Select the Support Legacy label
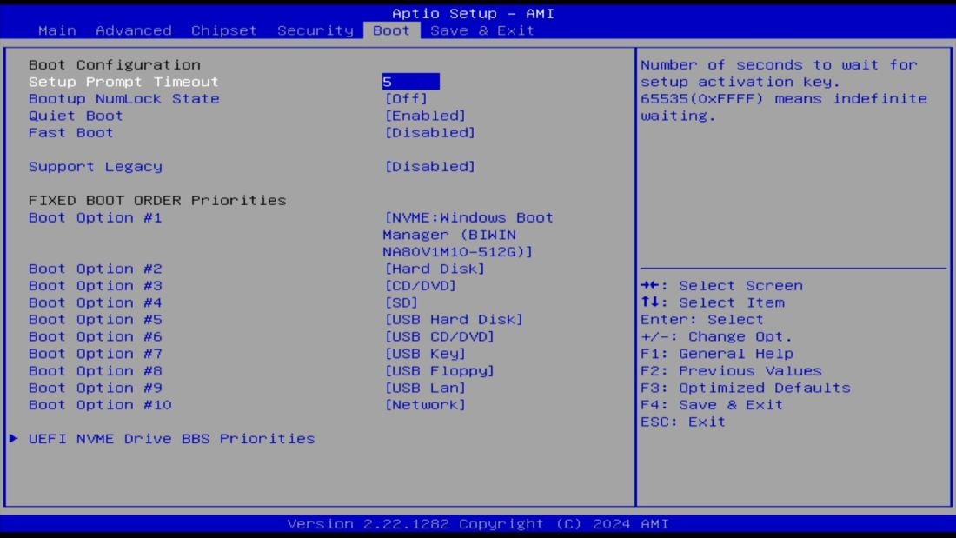The width and height of the screenshot is (956, 538). click(95, 167)
